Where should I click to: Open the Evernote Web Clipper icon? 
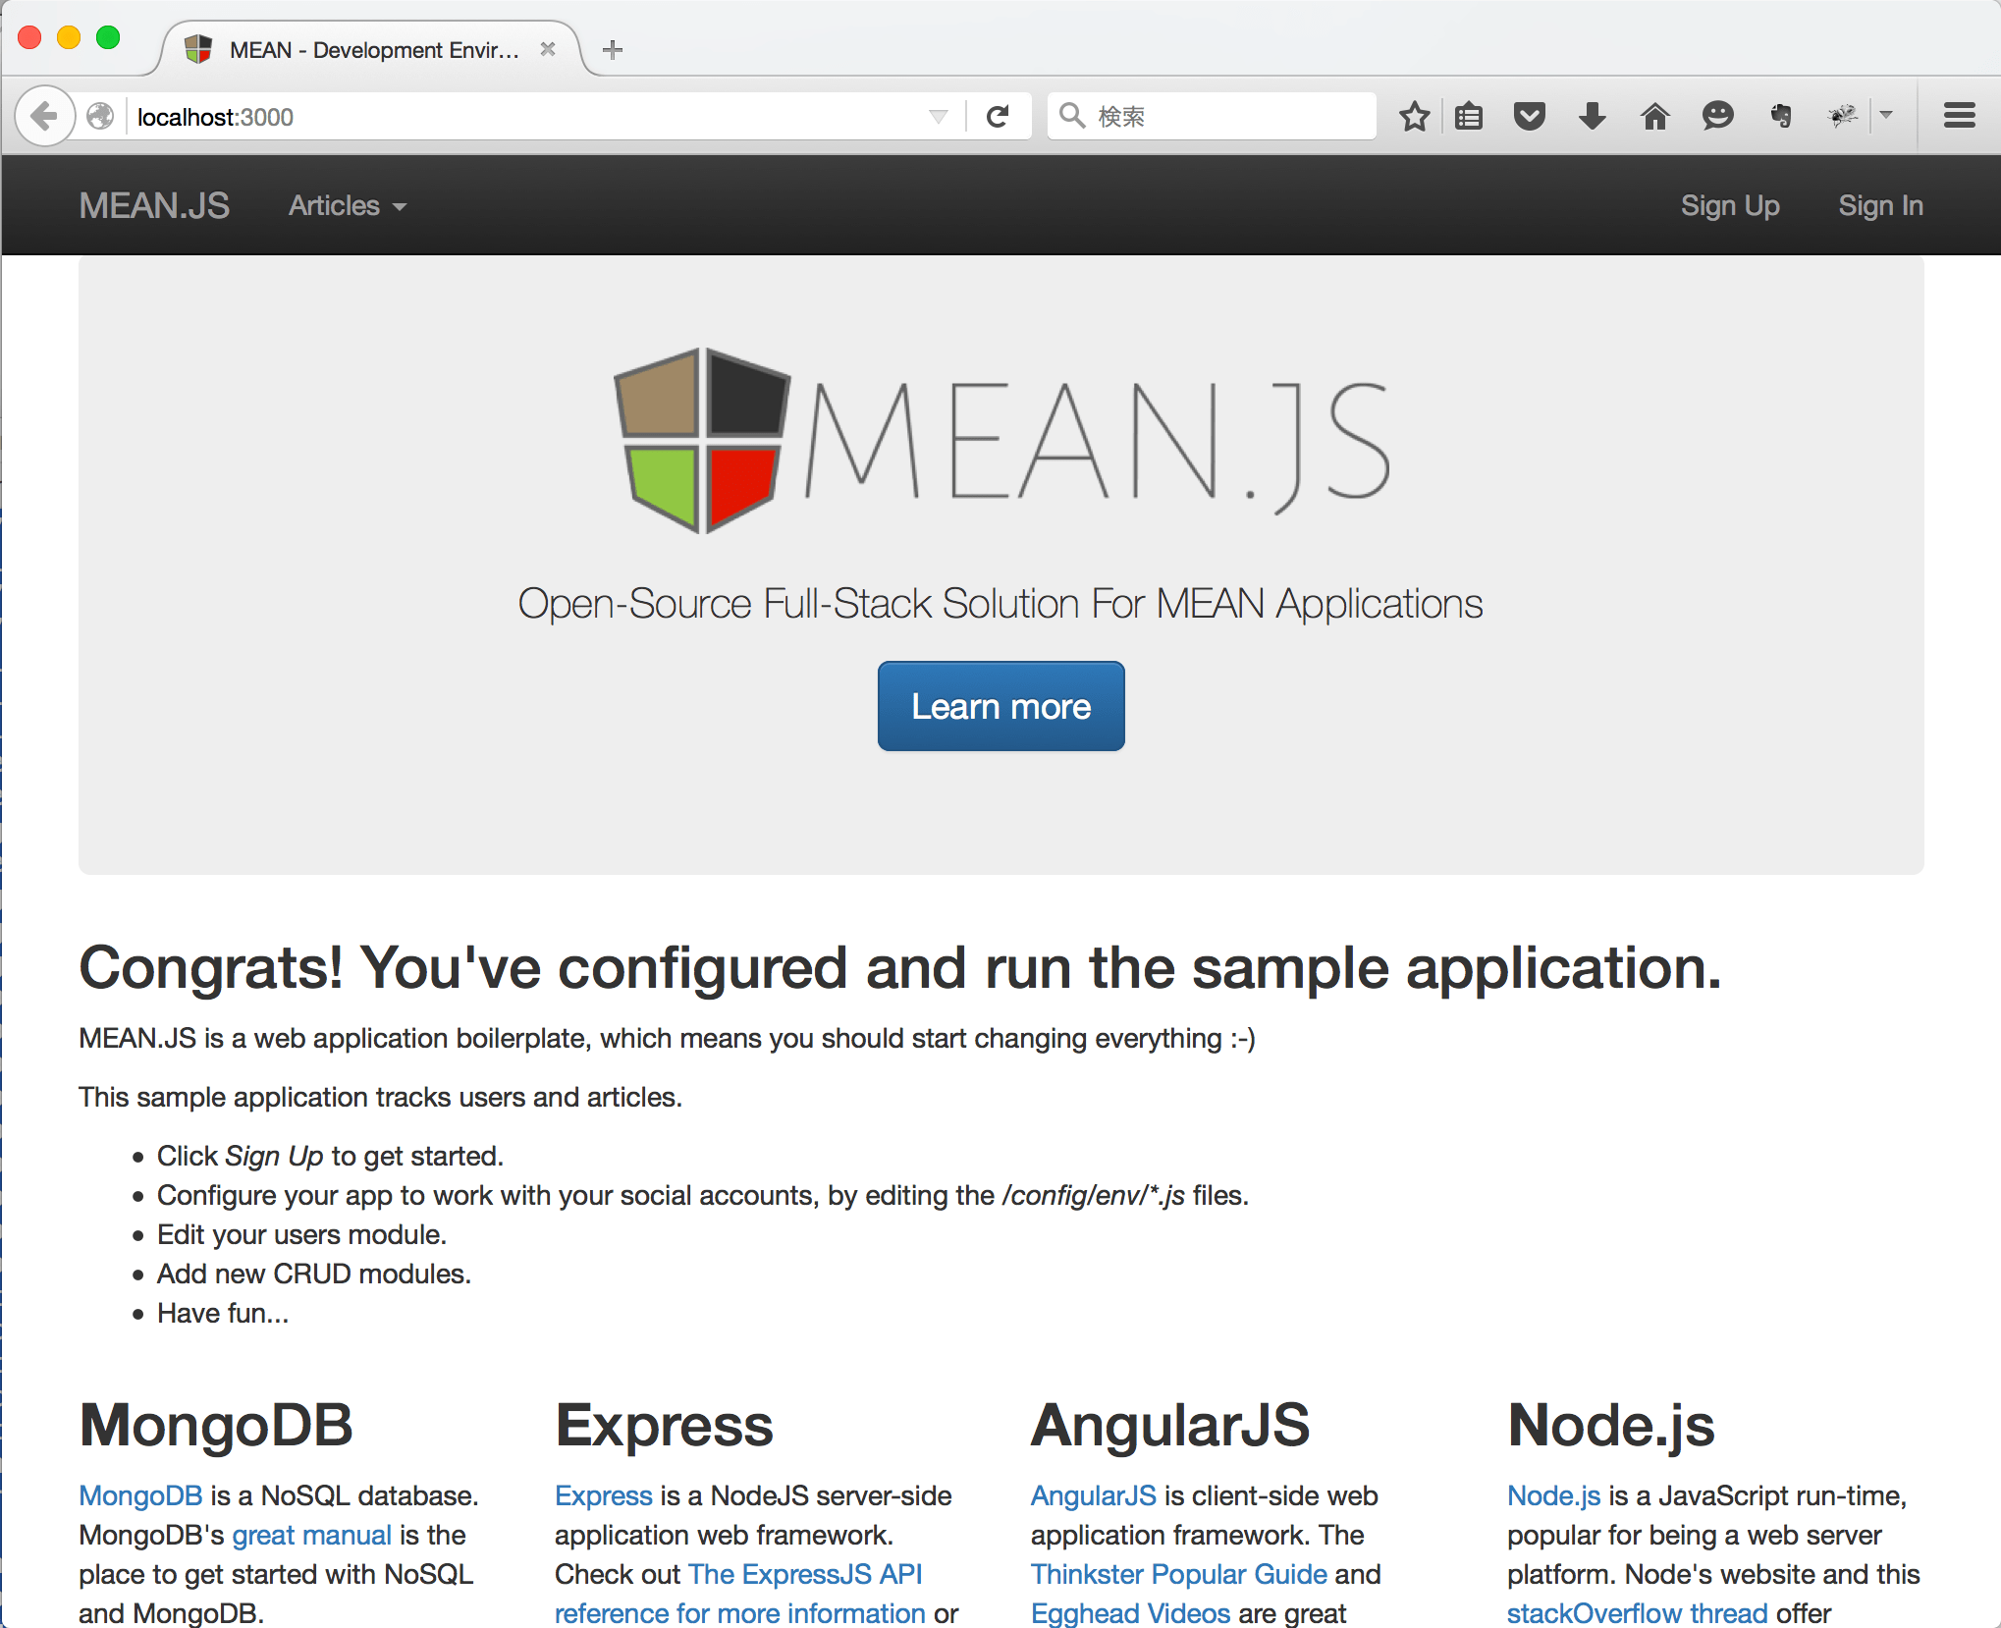click(x=1780, y=116)
